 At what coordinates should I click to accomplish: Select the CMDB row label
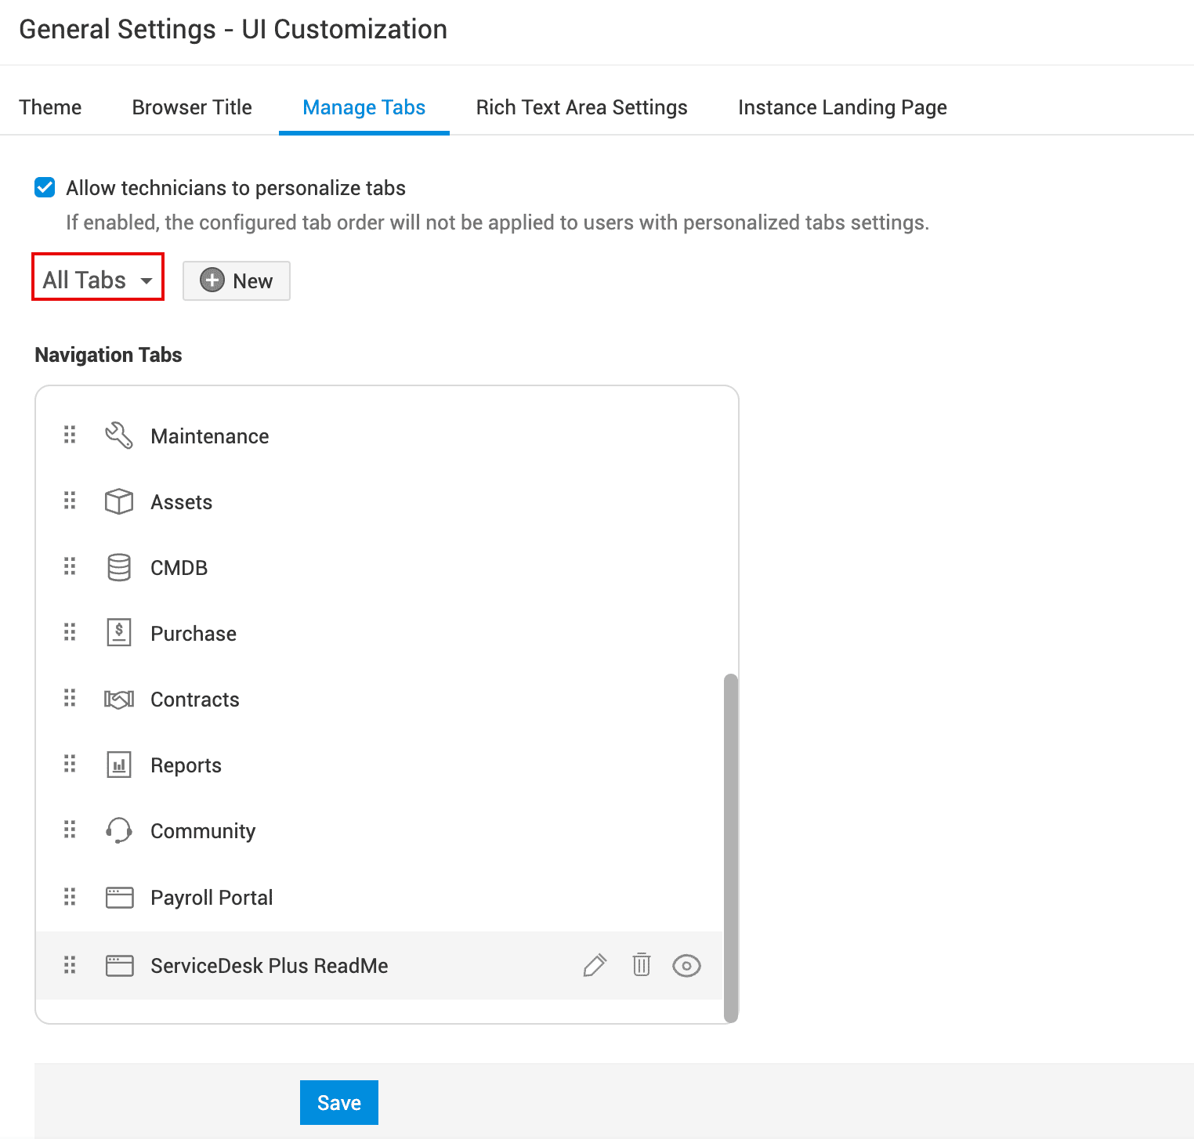pyautogui.click(x=179, y=568)
